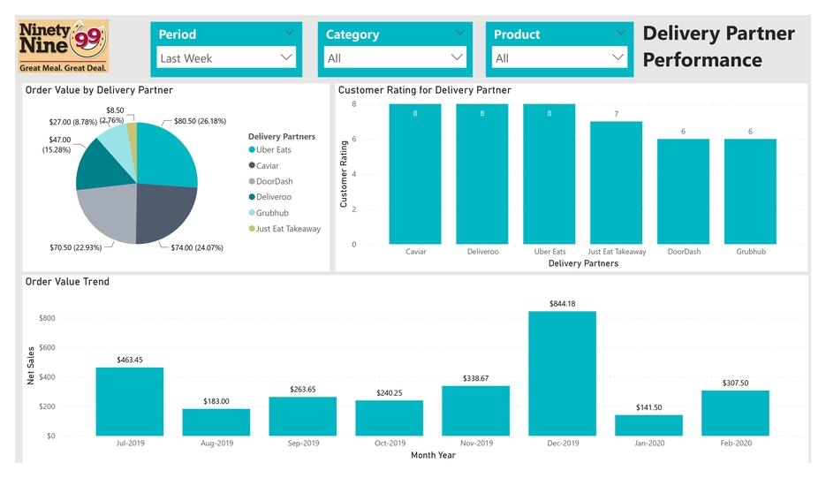This screenshot has height=478, width=826.
Task: Click the Dec-2019 bar in Order Value Trend
Action: (x=562, y=374)
